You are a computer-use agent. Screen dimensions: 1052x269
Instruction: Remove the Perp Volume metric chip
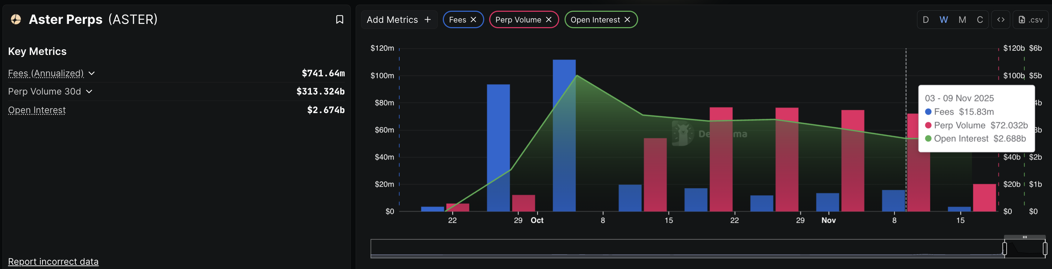[x=548, y=20]
